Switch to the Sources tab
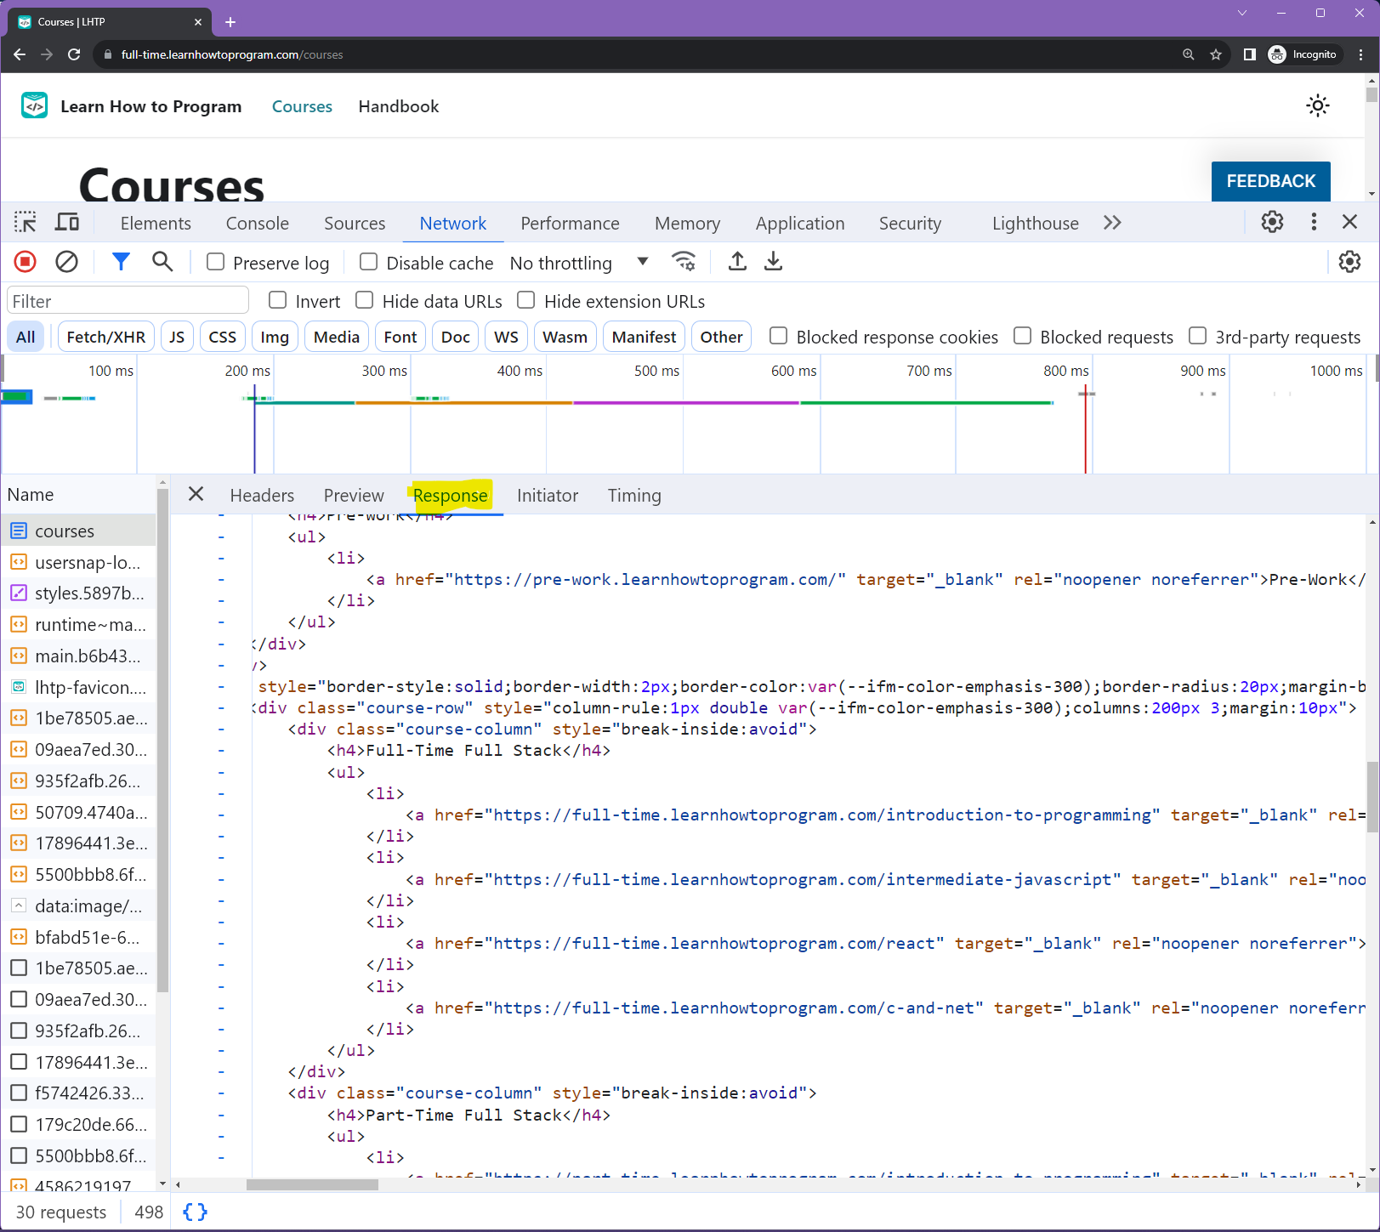Screen dimensions: 1380x1232 tap(355, 223)
